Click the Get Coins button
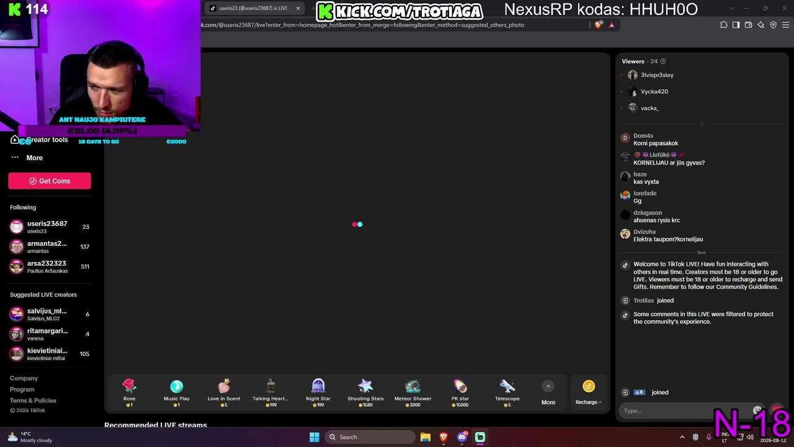 pyautogui.click(x=50, y=181)
